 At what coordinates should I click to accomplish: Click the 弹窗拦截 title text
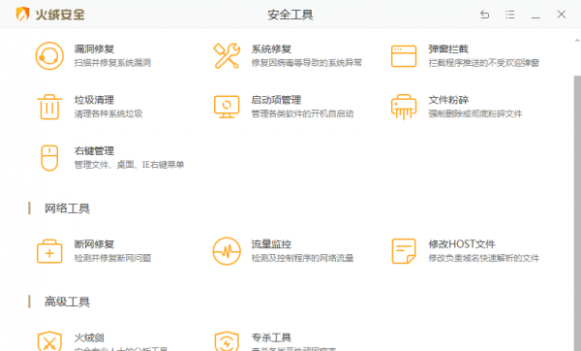click(x=448, y=49)
